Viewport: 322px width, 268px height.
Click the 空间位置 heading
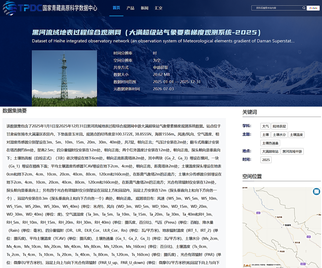[252, 176]
